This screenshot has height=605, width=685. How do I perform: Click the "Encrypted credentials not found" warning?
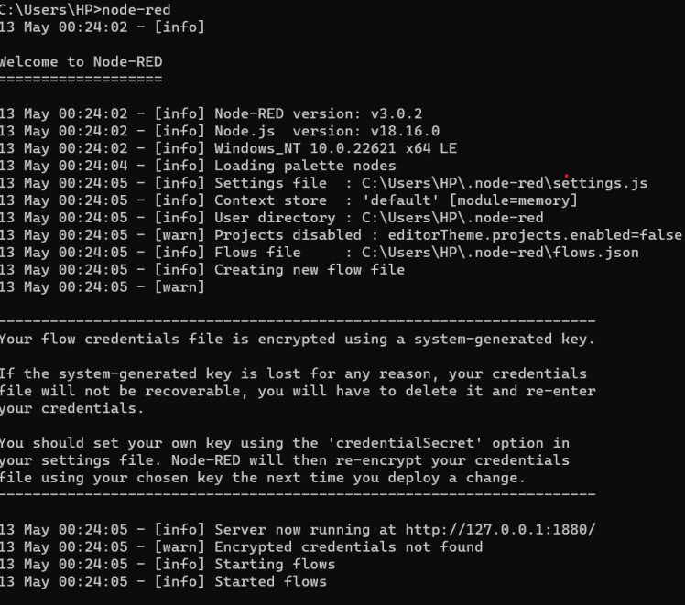pyautogui.click(x=348, y=546)
